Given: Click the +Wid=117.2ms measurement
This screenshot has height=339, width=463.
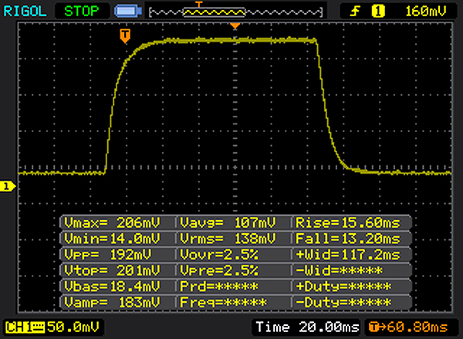Looking at the screenshot, I should (348, 255).
